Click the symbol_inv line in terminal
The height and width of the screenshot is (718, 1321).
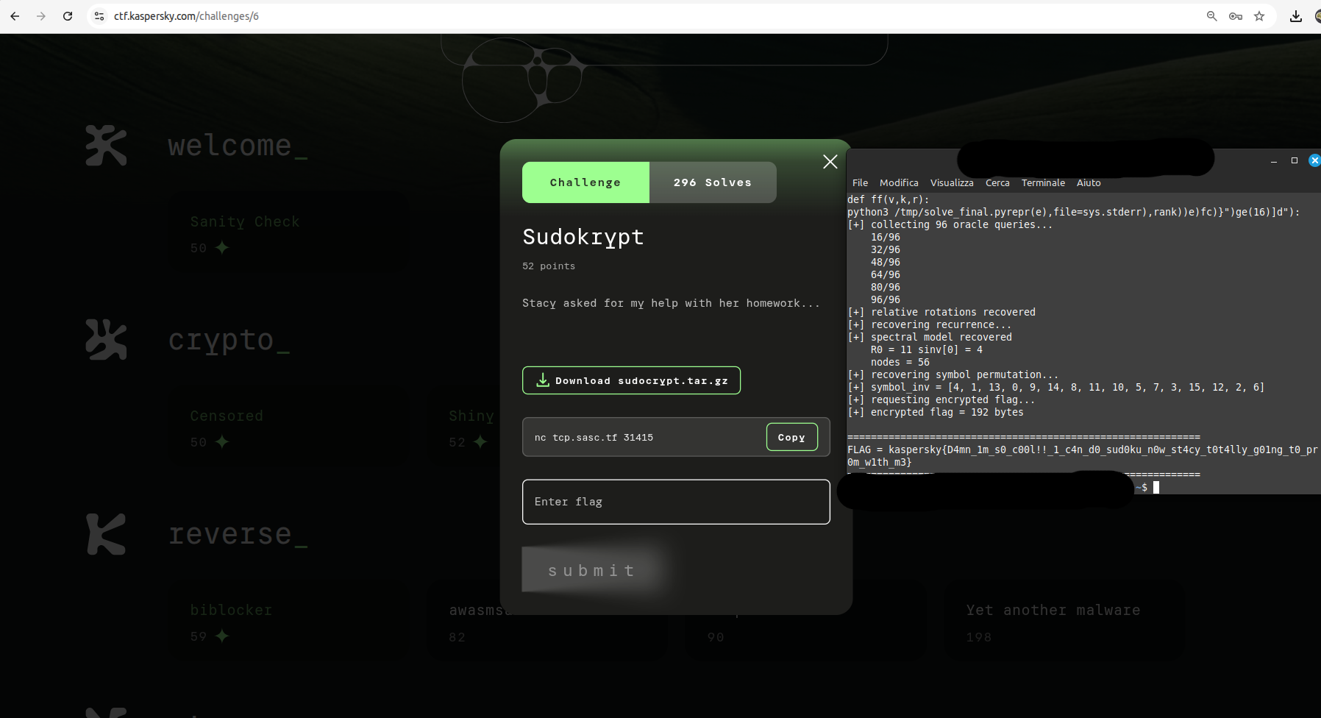(x=1056, y=387)
